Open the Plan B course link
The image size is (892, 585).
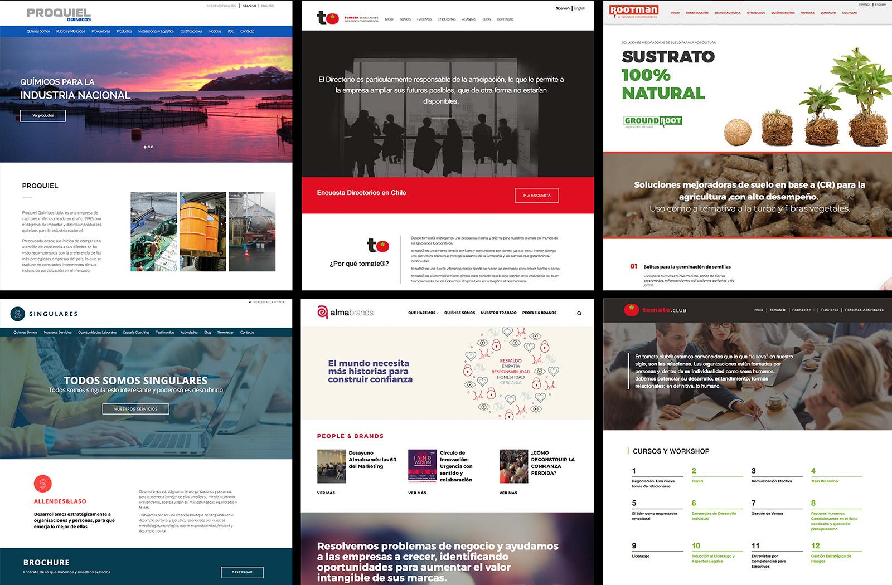pos(697,481)
